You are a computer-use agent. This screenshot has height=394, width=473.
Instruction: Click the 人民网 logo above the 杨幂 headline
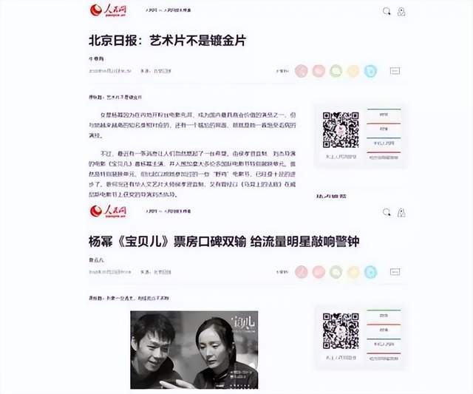coord(109,211)
